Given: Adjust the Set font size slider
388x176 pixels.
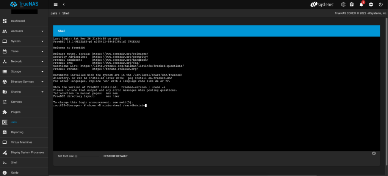Looking at the screenshot, I should tap(87, 156).
